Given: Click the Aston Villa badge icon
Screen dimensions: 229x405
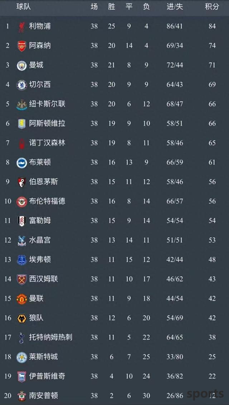Looking at the screenshot, I should [x=21, y=124].
